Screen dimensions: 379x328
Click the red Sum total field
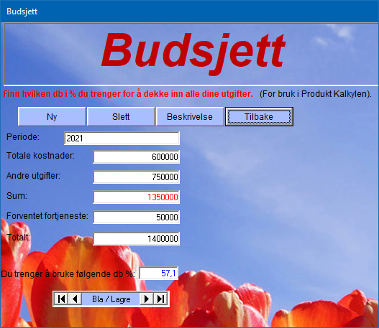click(x=137, y=197)
